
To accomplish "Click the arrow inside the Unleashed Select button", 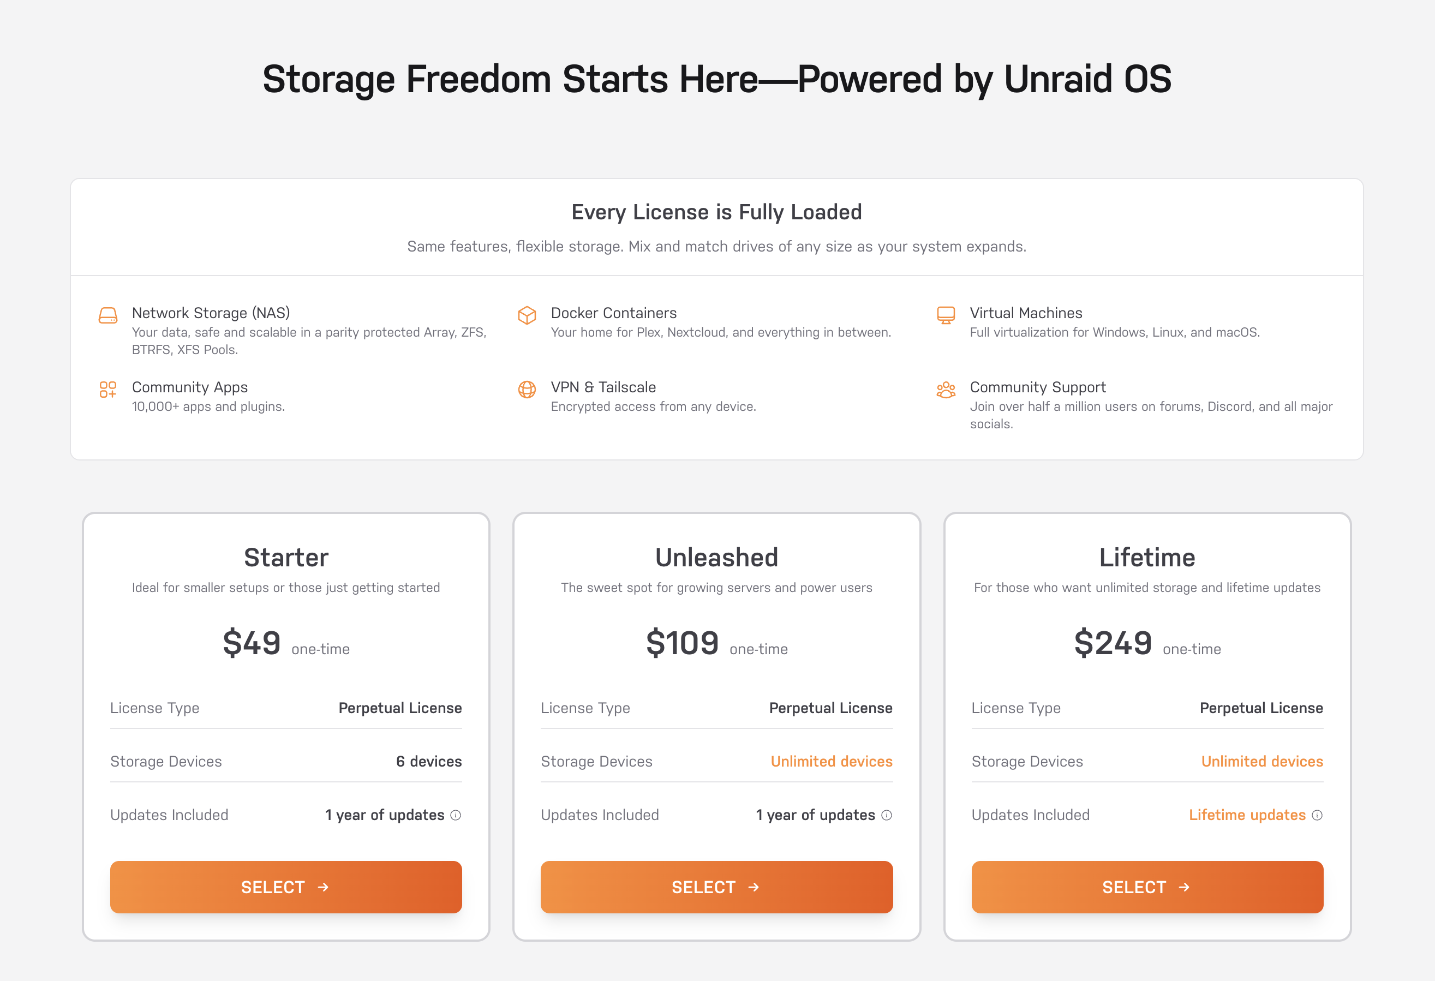I will point(755,887).
